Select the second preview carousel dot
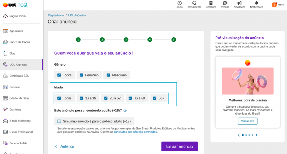The width and height of the screenshot is (287, 154). pos(246,135)
